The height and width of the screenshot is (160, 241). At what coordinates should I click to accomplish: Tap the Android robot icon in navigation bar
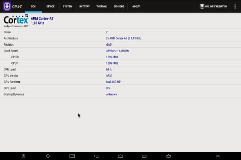[x=168, y=156]
